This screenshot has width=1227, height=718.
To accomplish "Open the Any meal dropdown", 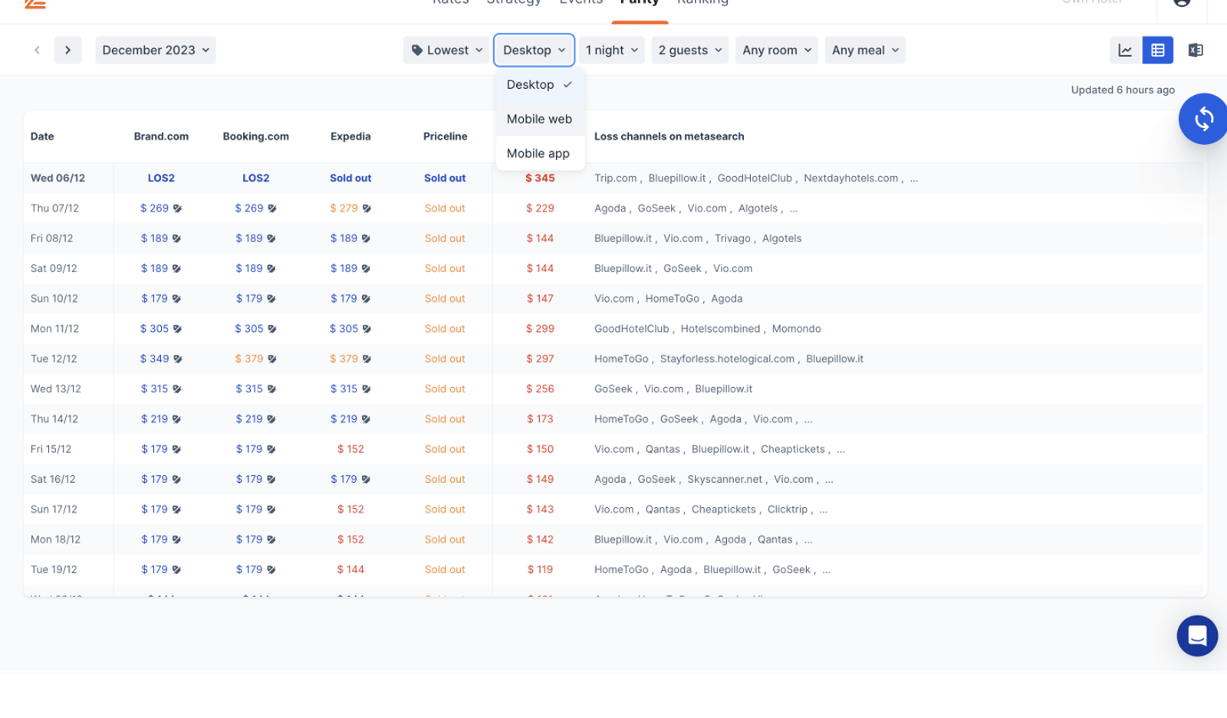I will click(x=865, y=51).
